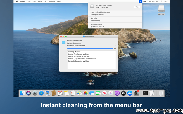
Task: Open Spotlight search magnifier in menu bar
Action: [162, 1]
